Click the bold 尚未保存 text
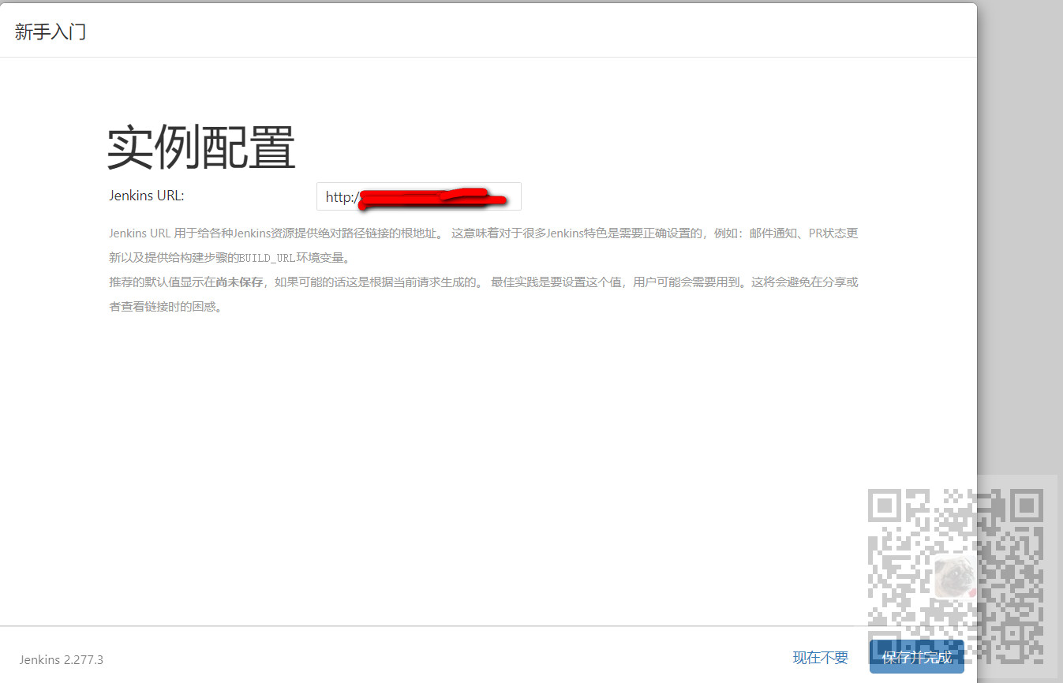Viewport: 1063px width, 683px height. (239, 282)
